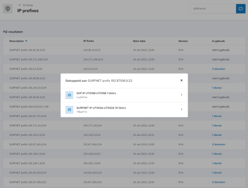Open 1 dienst link for prefix 195.169.1.0/24

click(217, 163)
